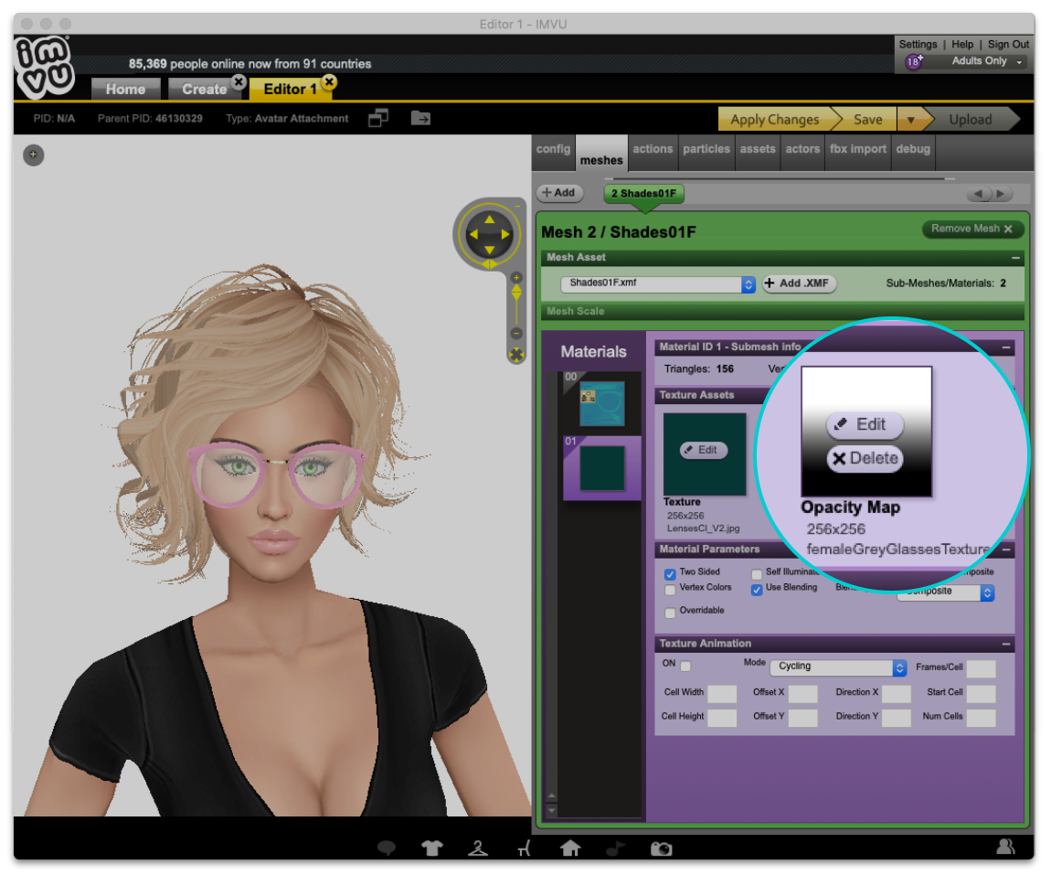Click the Cell Width input field
The width and height of the screenshot is (1051, 875).
coord(722,694)
